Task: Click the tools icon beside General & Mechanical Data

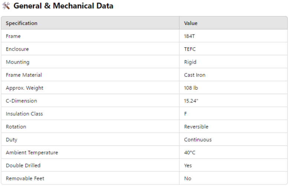Action: click(6, 6)
